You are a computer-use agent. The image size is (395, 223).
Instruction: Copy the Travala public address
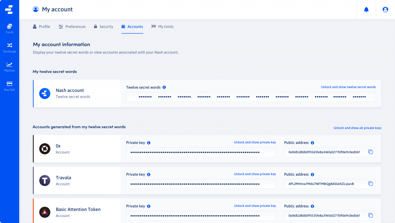(371, 184)
